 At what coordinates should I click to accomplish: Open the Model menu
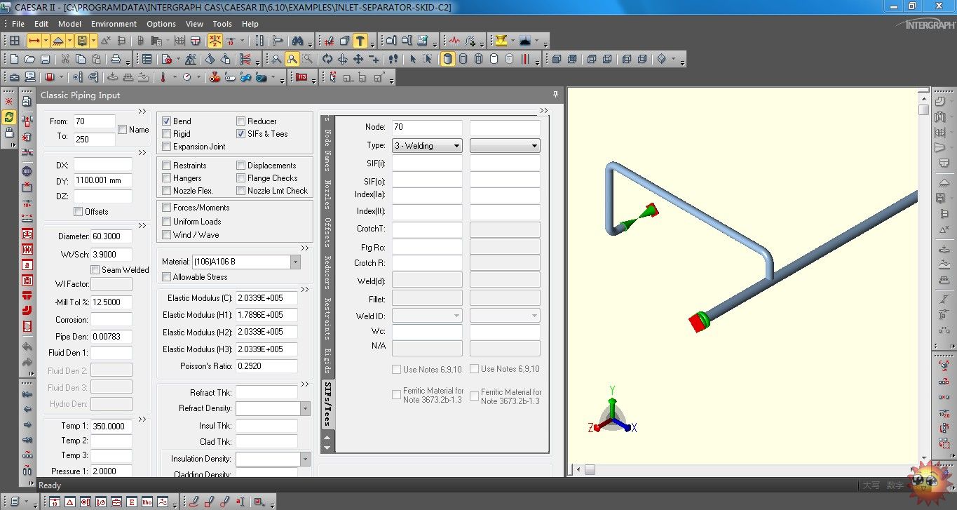(69, 24)
